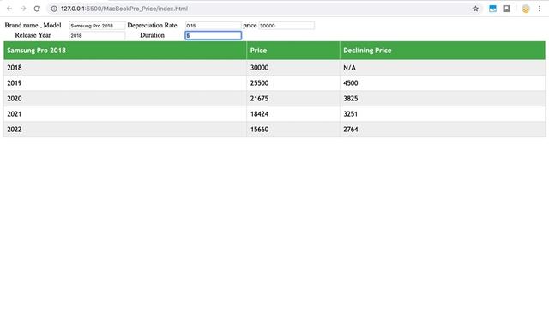Reload the page with the refresh icon
549x309 pixels.
[37, 9]
